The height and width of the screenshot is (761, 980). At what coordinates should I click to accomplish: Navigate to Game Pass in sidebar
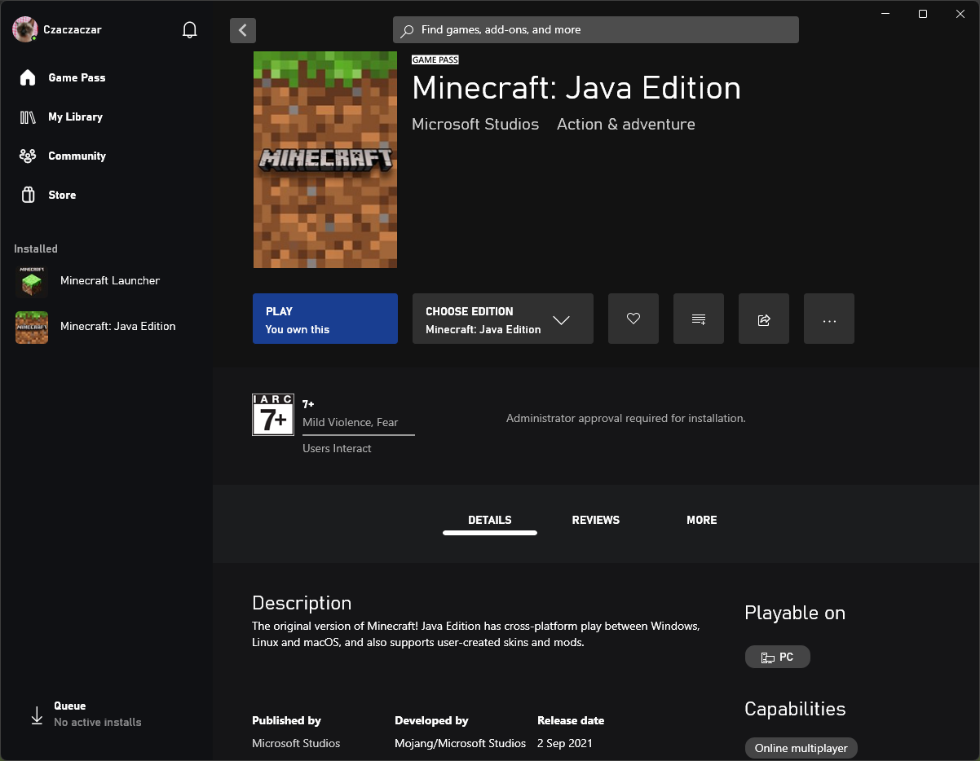click(77, 77)
